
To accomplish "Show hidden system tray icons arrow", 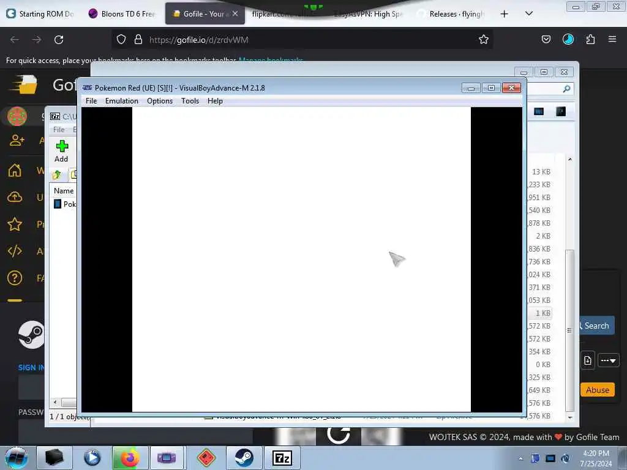I will [520, 458].
